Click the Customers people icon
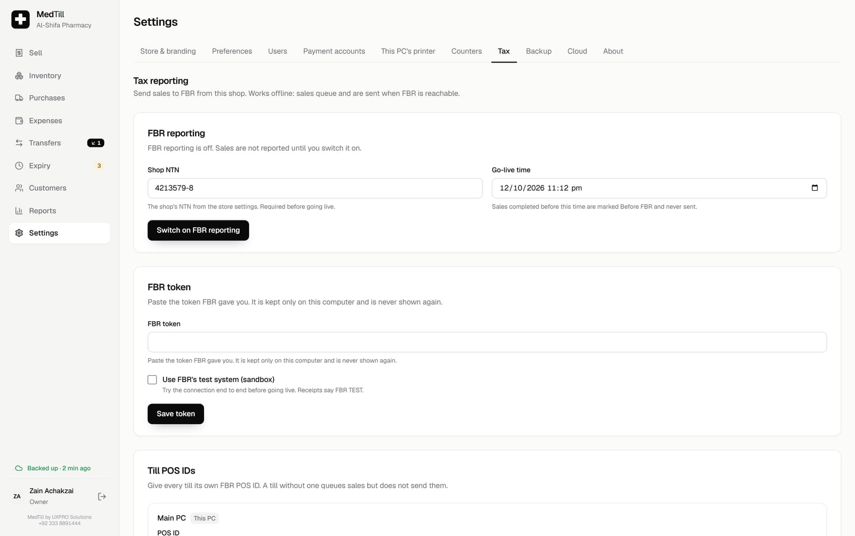The height and width of the screenshot is (536, 855). pos(19,188)
